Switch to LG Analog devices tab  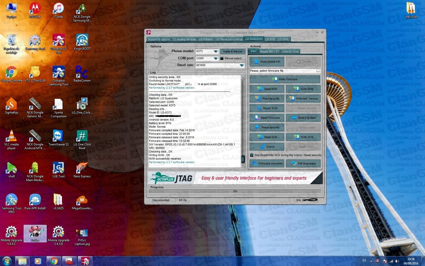tap(184, 39)
